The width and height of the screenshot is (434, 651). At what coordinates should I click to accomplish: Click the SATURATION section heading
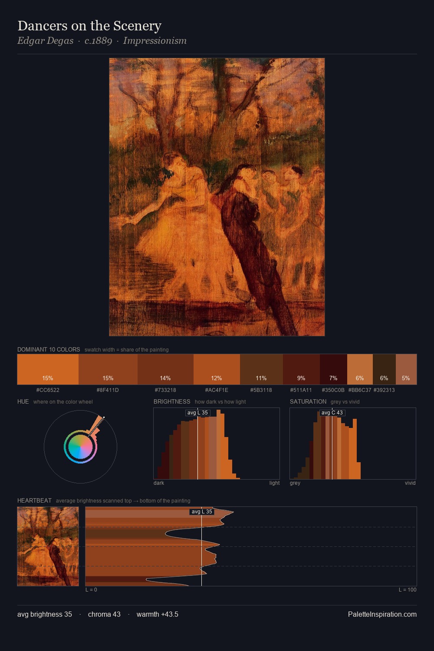click(308, 401)
